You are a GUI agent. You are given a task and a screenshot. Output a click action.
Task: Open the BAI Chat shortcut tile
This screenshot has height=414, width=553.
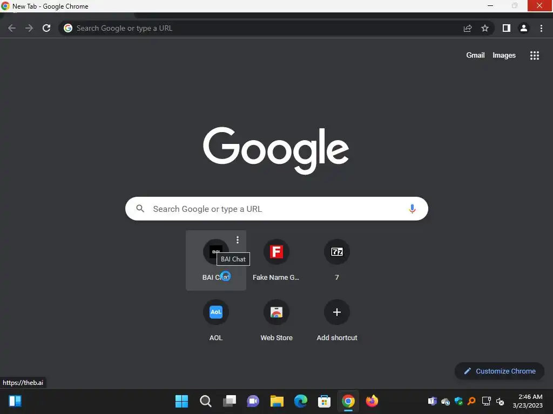216,260
